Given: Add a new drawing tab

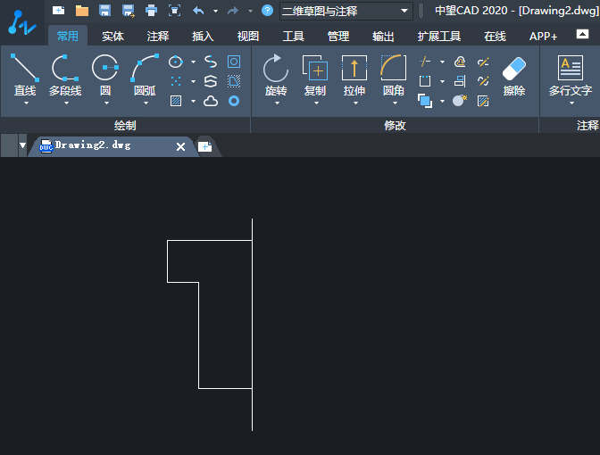Looking at the screenshot, I should point(205,146).
